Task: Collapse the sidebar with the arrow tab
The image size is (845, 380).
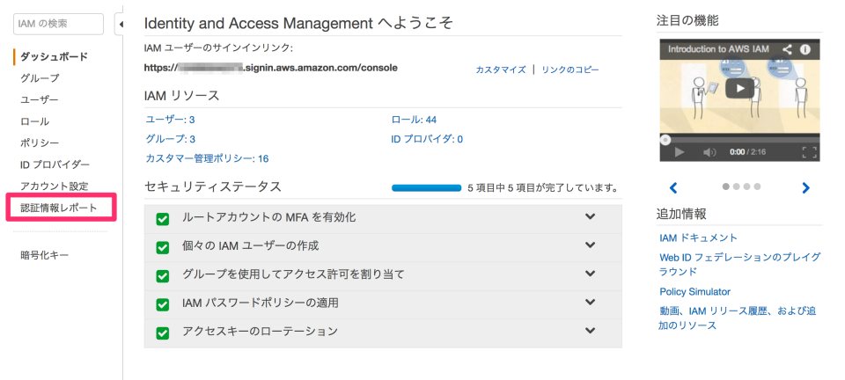Action: coord(120,25)
